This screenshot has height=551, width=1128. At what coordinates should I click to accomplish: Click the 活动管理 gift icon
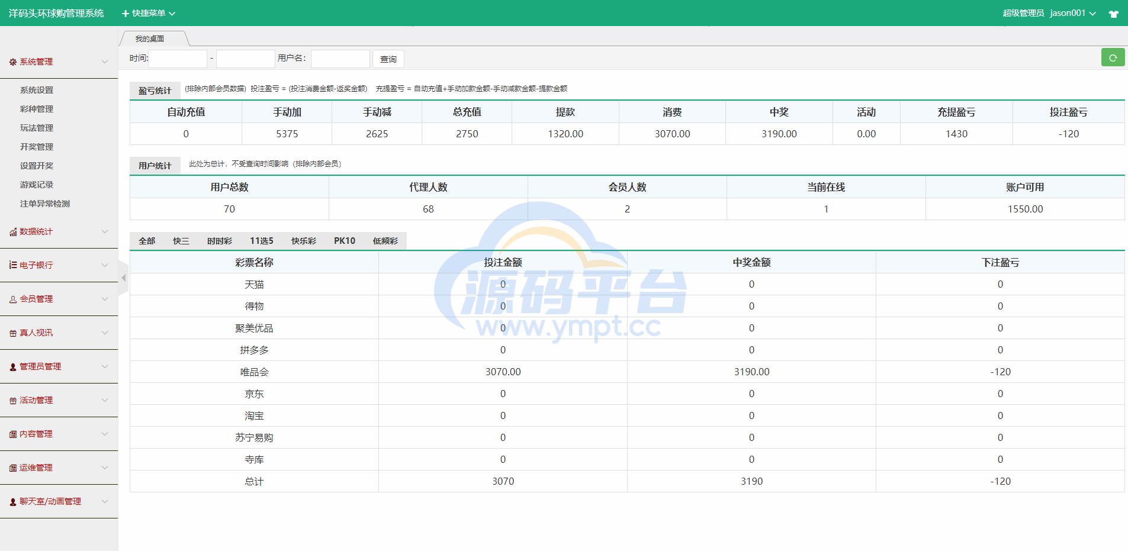tap(13, 401)
